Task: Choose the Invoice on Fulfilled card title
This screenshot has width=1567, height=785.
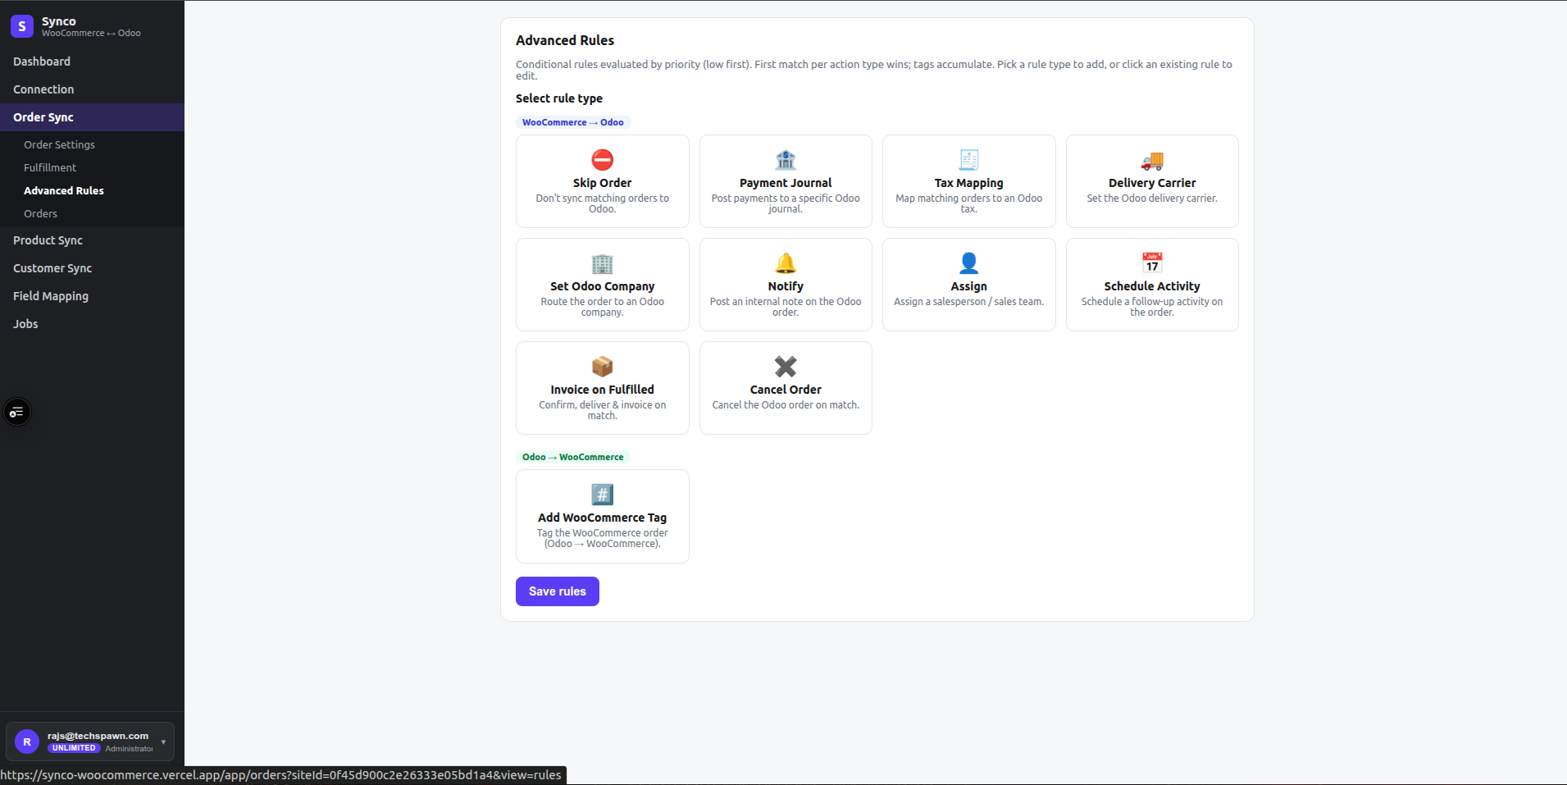Action: coord(602,390)
